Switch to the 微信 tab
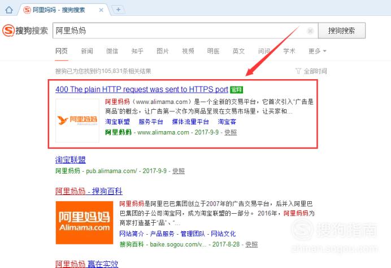391x268 pixels. pyautogui.click(x=112, y=51)
